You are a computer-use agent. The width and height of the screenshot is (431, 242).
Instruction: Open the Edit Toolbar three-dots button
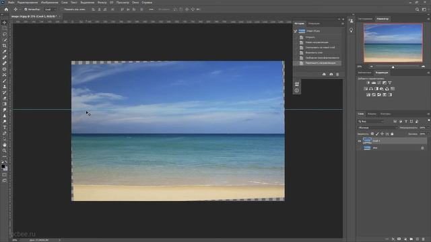[5, 157]
